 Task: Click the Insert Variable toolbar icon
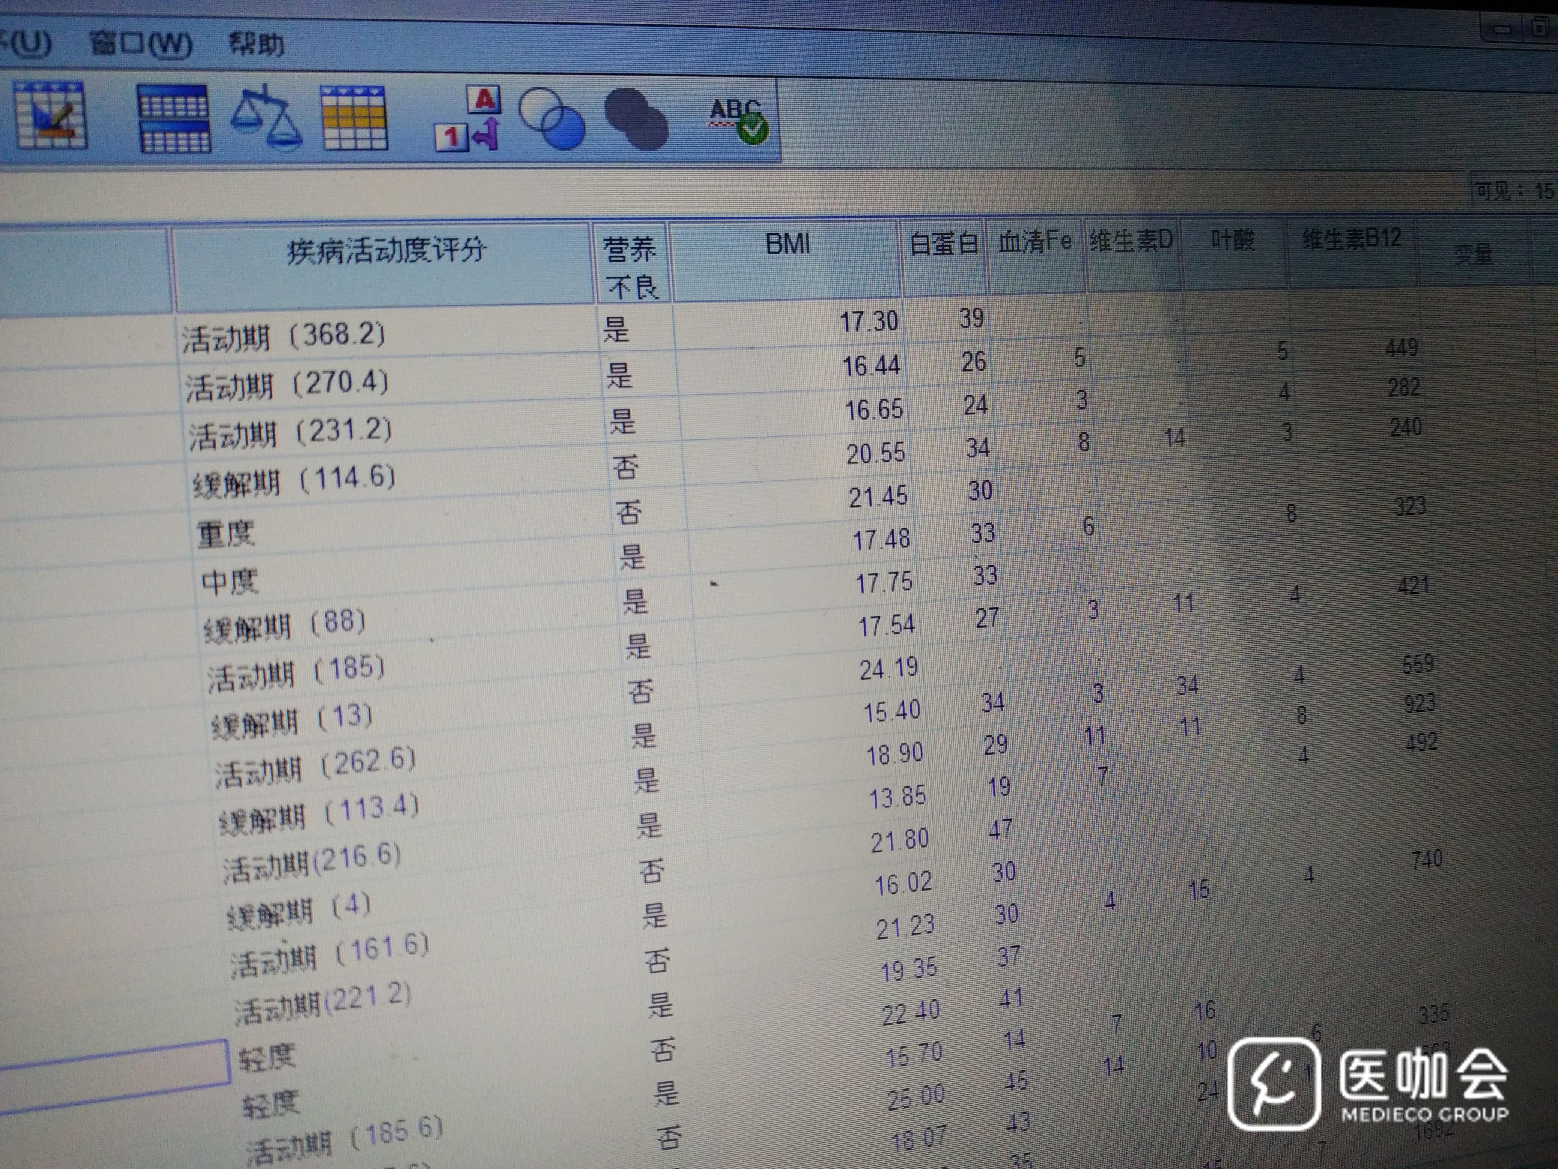[51, 115]
